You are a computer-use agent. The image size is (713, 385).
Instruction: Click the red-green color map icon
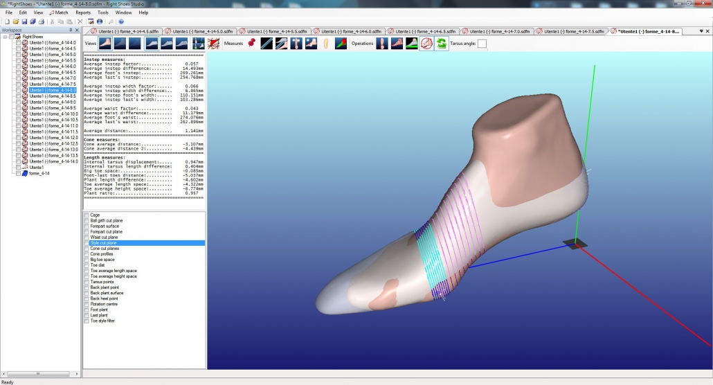click(x=341, y=43)
